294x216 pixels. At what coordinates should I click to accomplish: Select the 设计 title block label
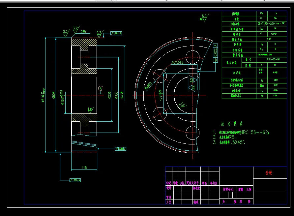click(169, 188)
